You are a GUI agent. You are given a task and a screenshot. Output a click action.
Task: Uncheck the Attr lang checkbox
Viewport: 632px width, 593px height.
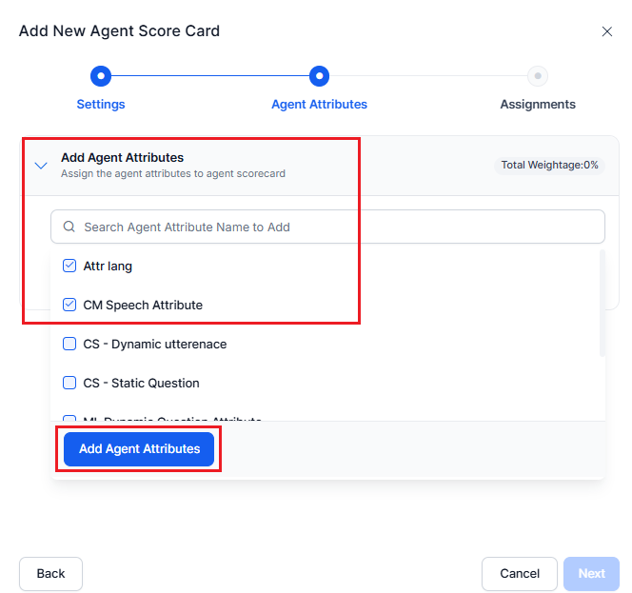coord(69,267)
